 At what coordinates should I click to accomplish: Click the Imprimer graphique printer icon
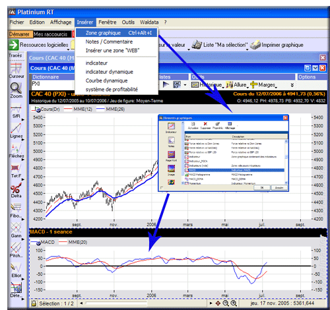(x=255, y=45)
